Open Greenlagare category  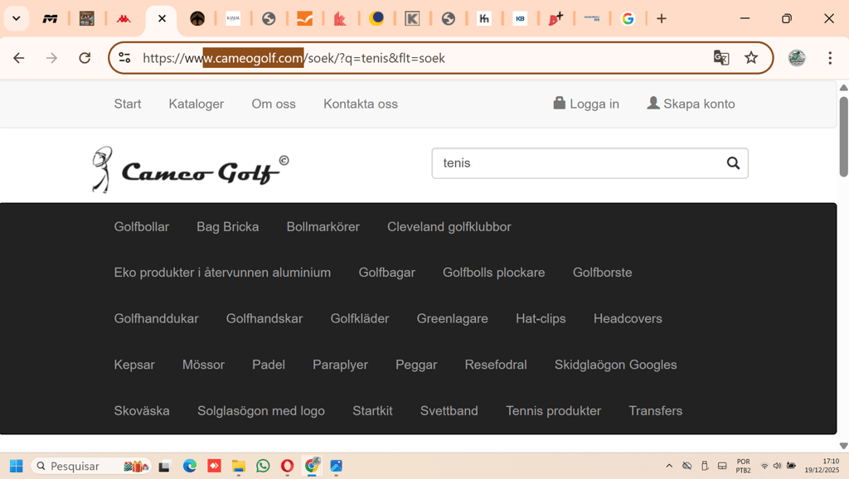click(452, 318)
